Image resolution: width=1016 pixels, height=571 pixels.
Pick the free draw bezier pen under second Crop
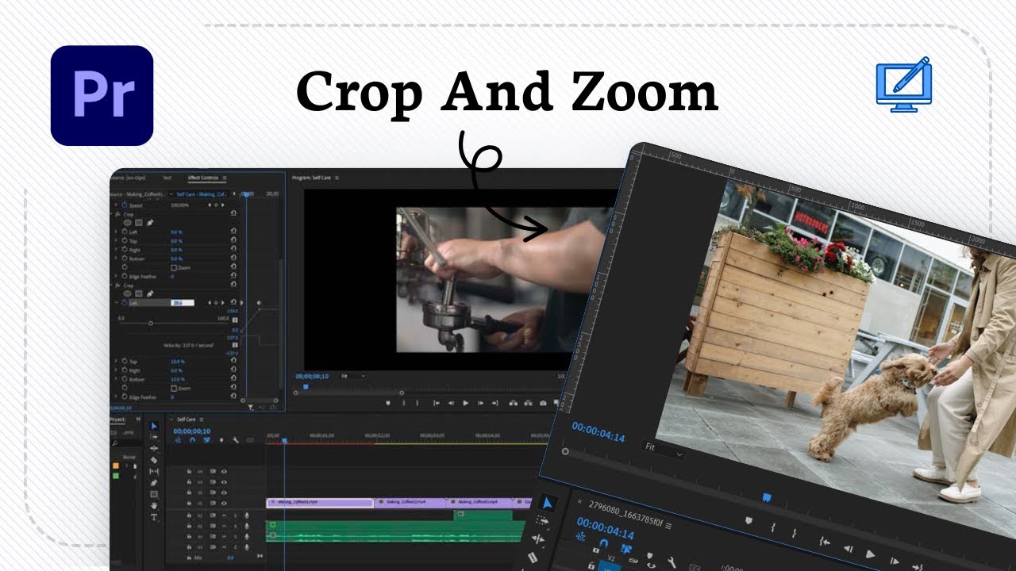[150, 293]
